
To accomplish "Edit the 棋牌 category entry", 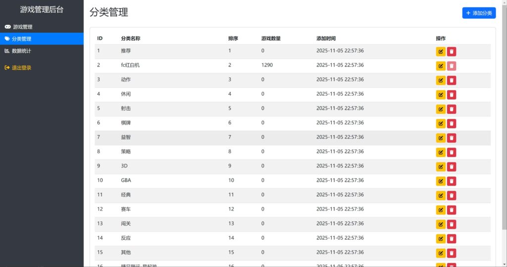I will pos(441,123).
